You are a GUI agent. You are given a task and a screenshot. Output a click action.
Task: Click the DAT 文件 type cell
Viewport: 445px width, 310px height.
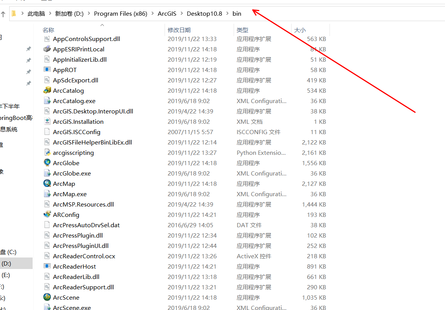point(249,225)
